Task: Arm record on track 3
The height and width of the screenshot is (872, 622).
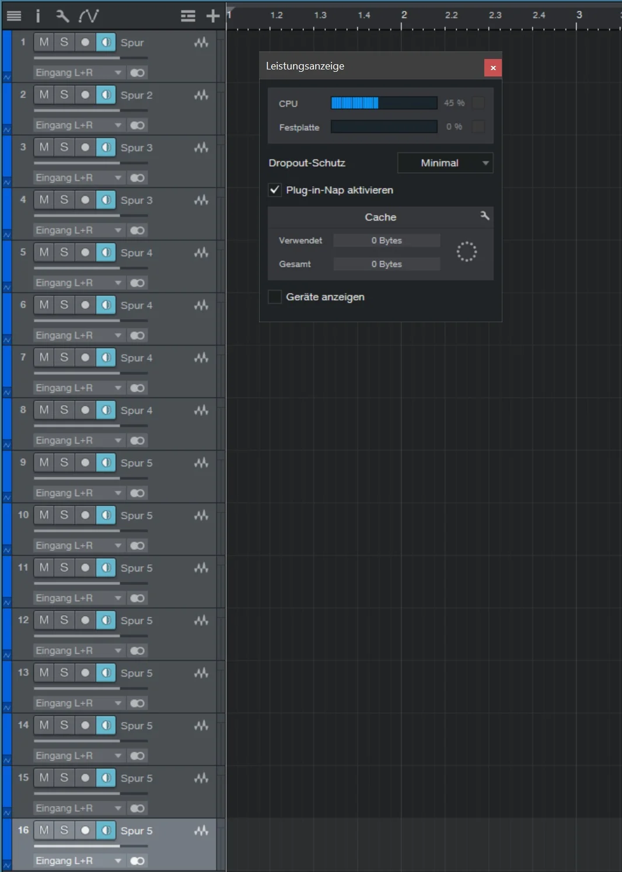Action: 85,147
